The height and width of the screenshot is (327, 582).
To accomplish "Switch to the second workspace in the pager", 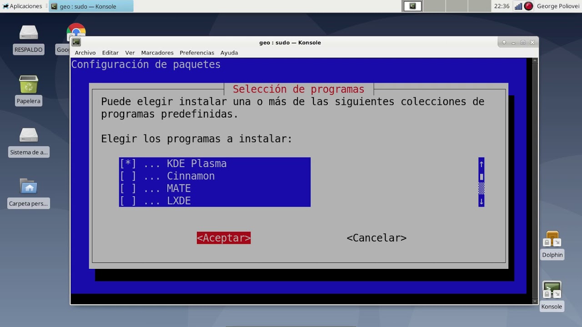I will click(x=434, y=6).
